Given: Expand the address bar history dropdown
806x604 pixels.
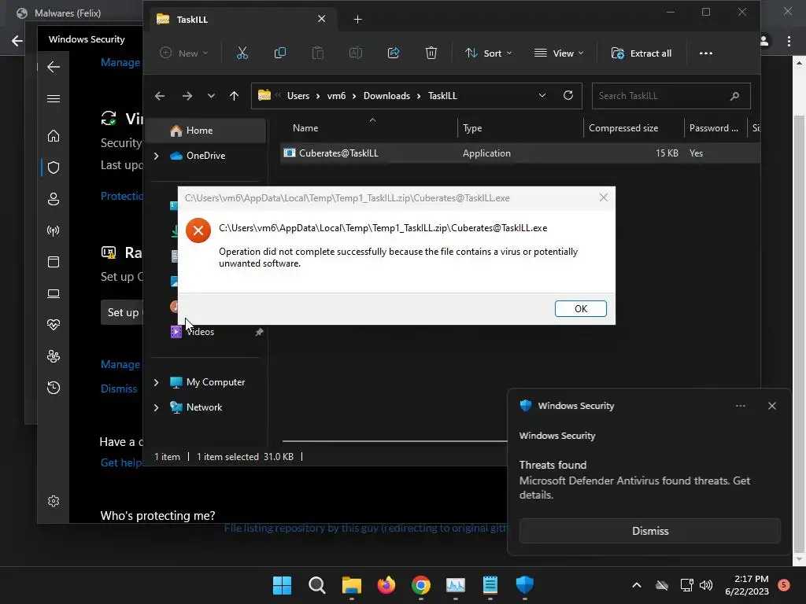Looking at the screenshot, I should [542, 95].
